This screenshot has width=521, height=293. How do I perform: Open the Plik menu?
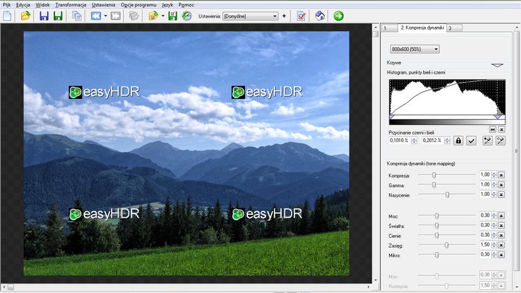coord(7,5)
